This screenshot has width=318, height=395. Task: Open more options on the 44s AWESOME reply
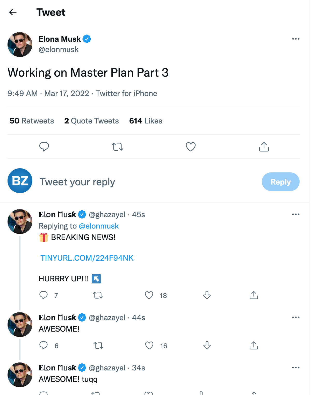295,317
